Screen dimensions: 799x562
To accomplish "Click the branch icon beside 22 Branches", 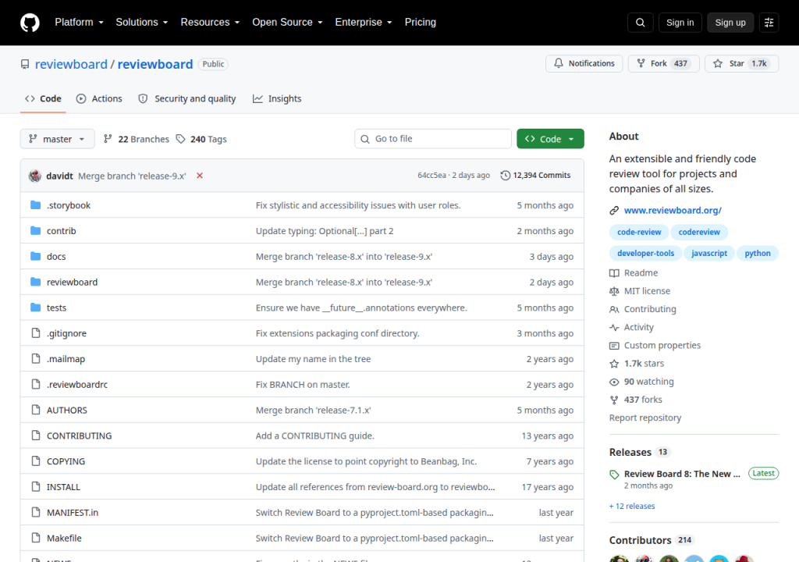I will click(108, 139).
